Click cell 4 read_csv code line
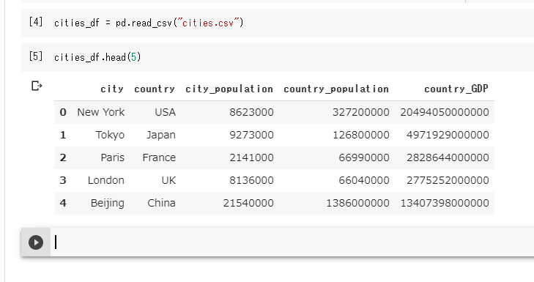This screenshot has height=282, width=534. [x=149, y=23]
